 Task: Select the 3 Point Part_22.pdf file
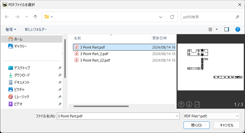tap(95, 60)
